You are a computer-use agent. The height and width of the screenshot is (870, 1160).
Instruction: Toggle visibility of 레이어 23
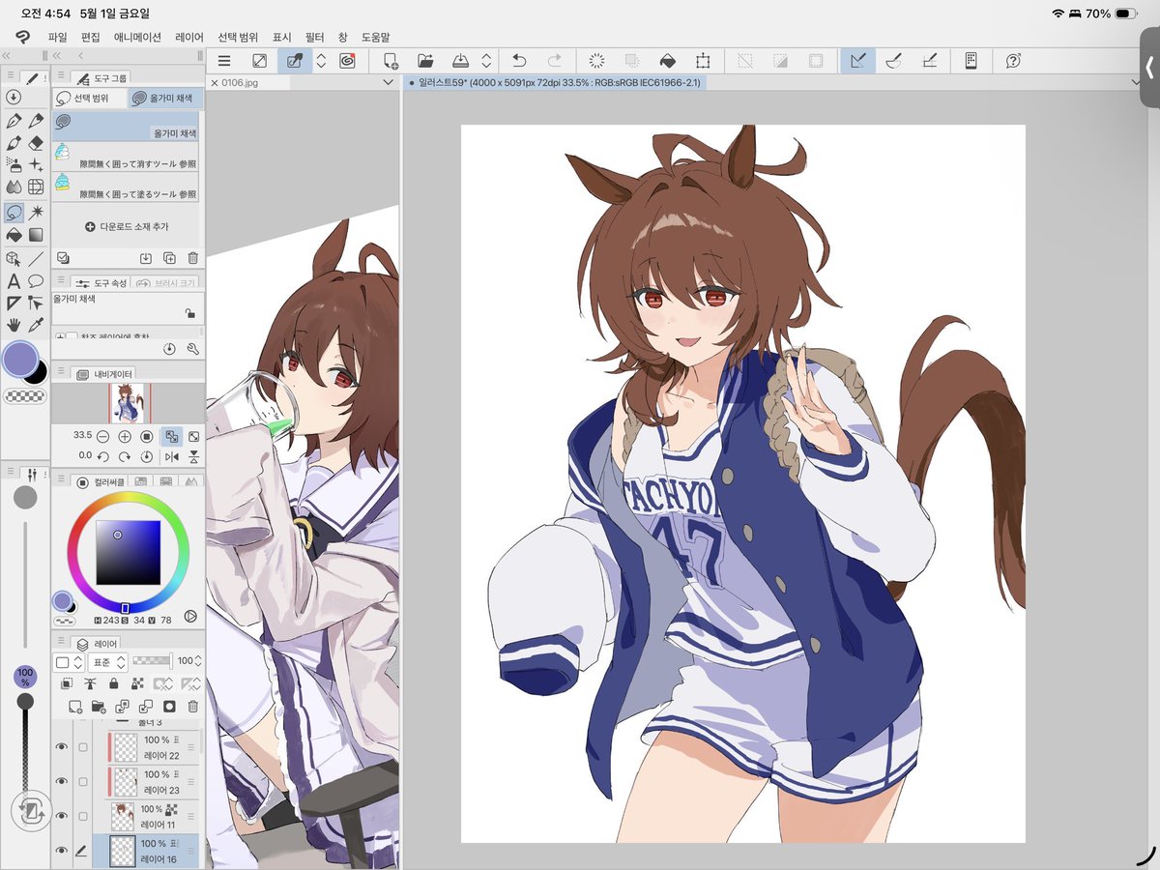(x=62, y=781)
